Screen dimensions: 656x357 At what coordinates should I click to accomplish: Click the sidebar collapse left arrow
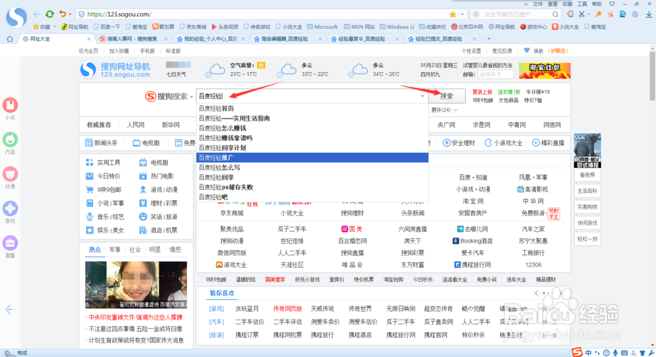coord(10,309)
